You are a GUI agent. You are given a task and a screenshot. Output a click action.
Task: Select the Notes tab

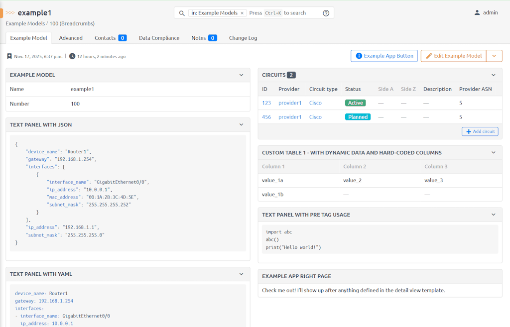point(200,38)
